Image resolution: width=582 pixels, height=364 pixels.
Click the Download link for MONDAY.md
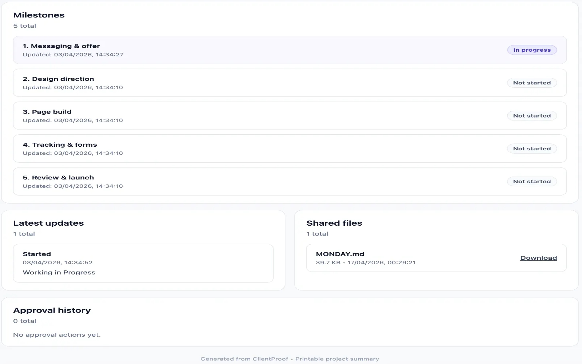coord(538,258)
